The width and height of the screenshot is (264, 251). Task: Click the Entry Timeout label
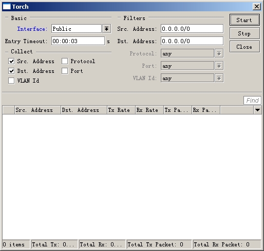pos(26,41)
